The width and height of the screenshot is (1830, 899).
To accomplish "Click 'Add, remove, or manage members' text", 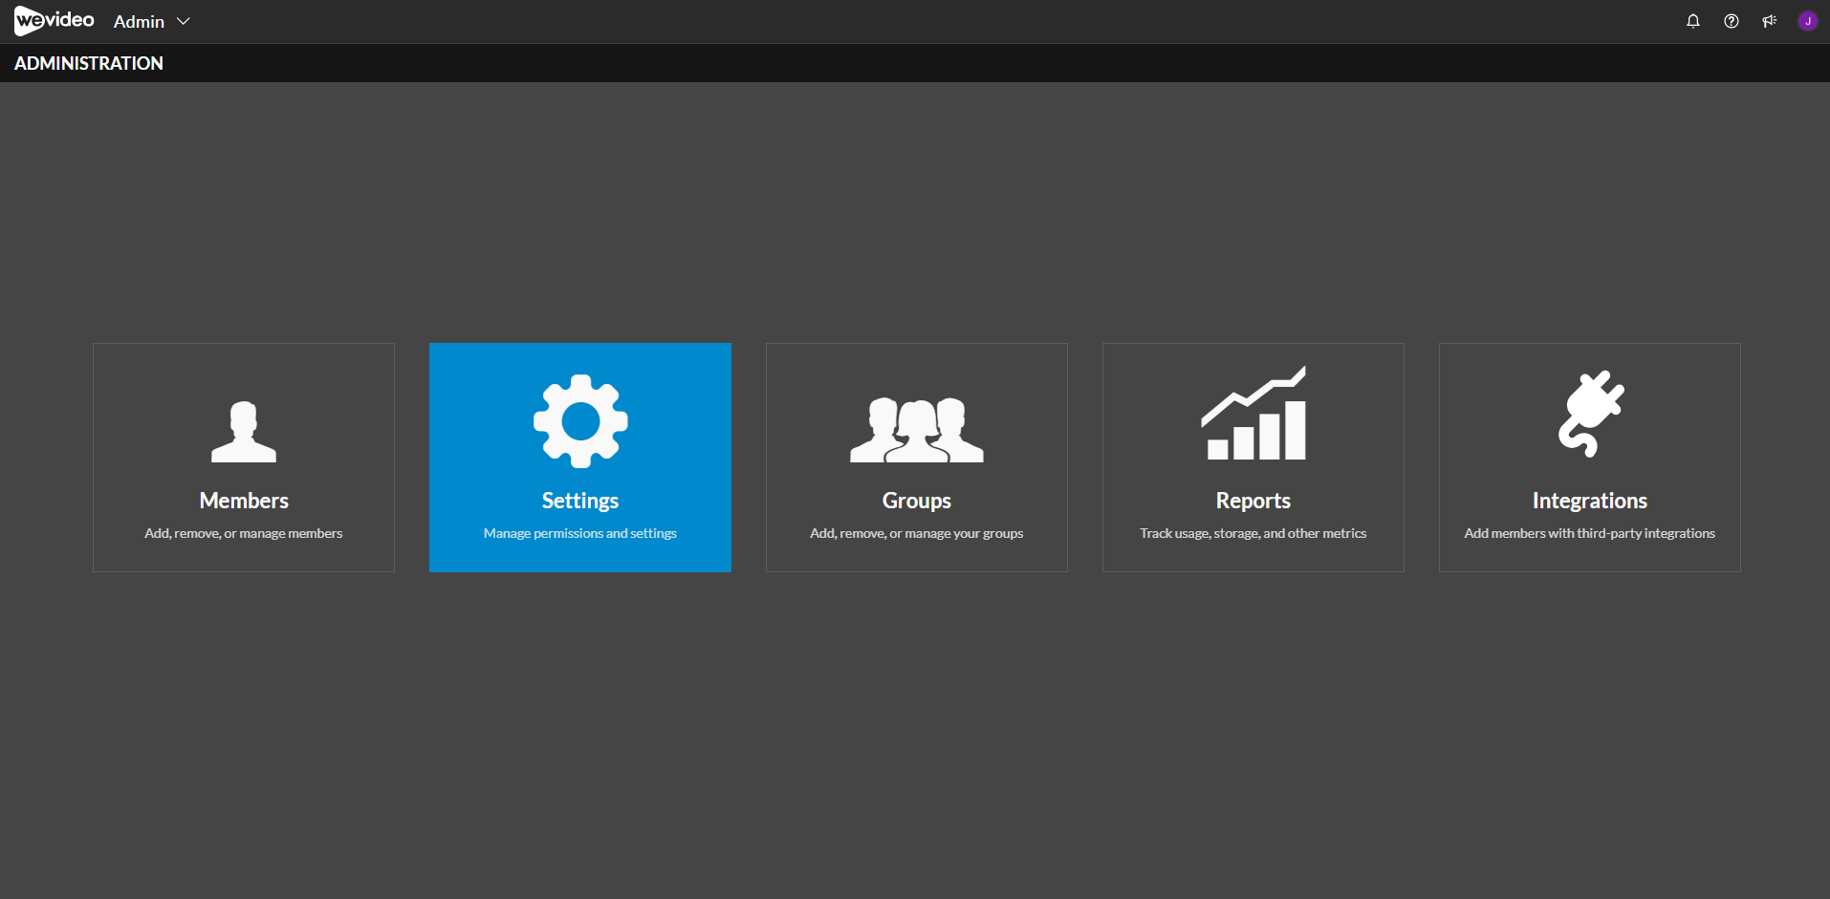I will coord(244,533).
